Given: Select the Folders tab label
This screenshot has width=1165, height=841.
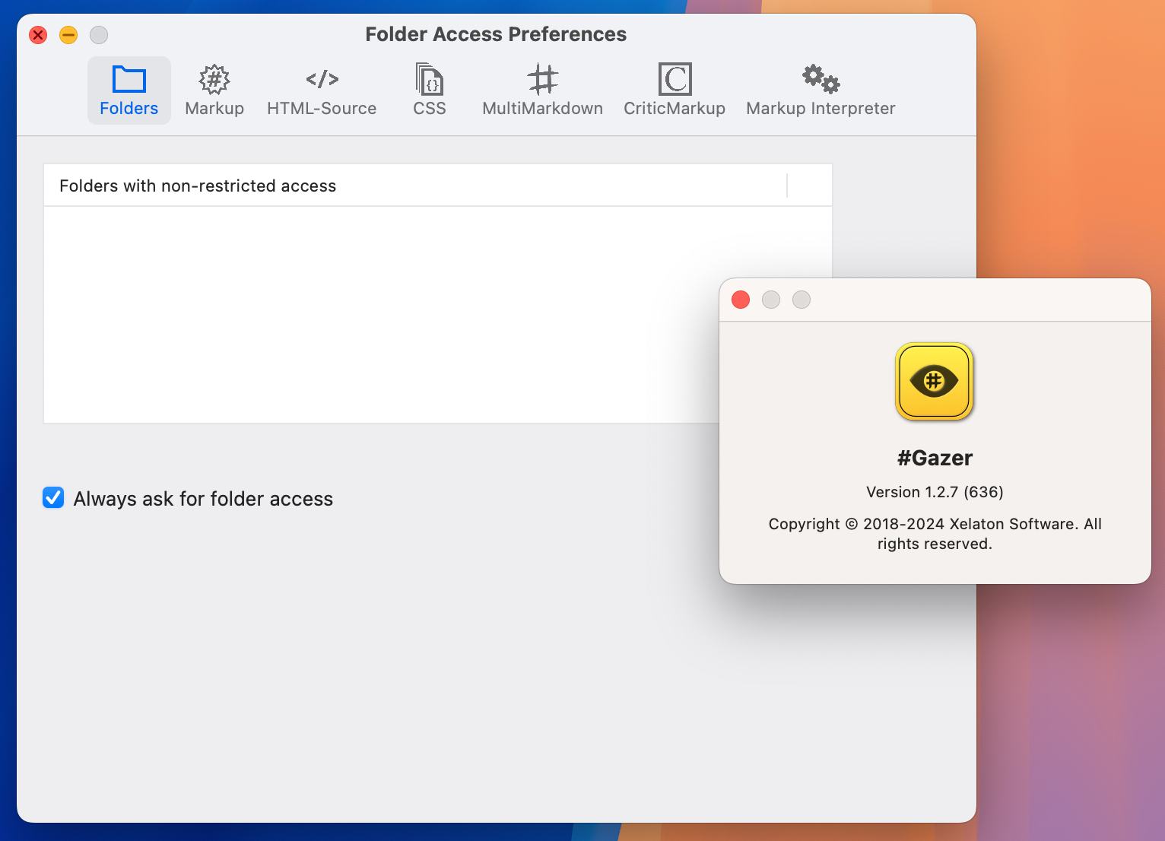Looking at the screenshot, I should pos(129,108).
